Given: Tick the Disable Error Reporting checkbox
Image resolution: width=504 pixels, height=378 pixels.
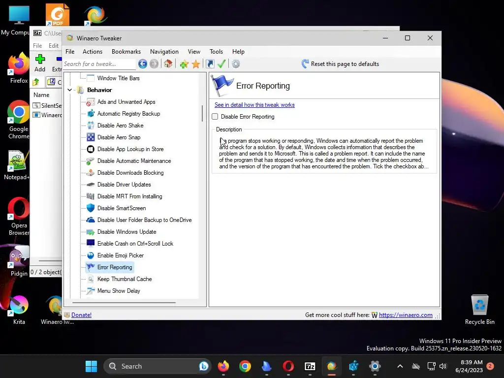Looking at the screenshot, I should click(215, 117).
